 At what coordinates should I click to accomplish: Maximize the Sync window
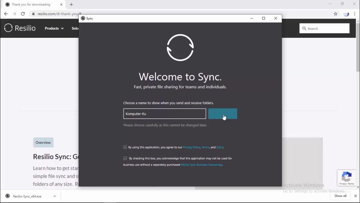264,18
